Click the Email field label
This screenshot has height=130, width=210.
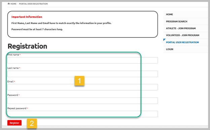[x=10, y=82]
